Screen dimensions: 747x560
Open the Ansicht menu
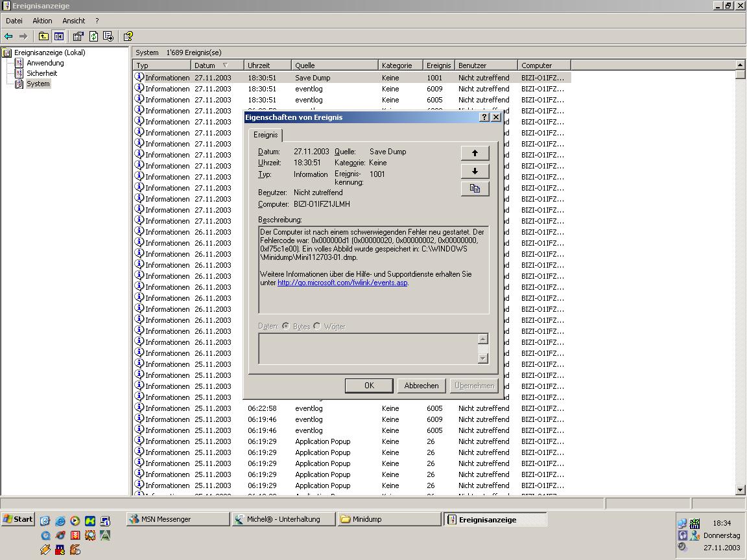point(73,21)
